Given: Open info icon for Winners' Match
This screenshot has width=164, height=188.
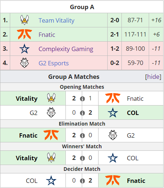Looking at the screenshot, I should (82, 158).
